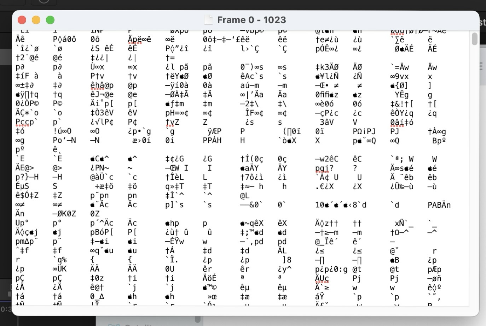Zoom the window with the green button

pyautogui.click(x=50, y=20)
